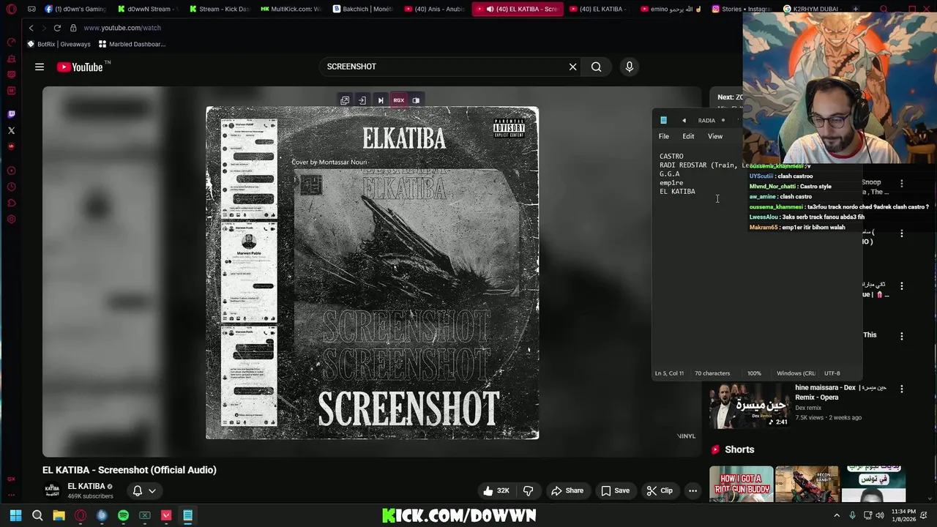Viewport: 937px width, 527px height.
Task: Open the 100% zoom control in Notepad
Action: [754, 373]
